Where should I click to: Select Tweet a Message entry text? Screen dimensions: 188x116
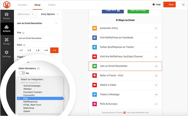point(109,94)
